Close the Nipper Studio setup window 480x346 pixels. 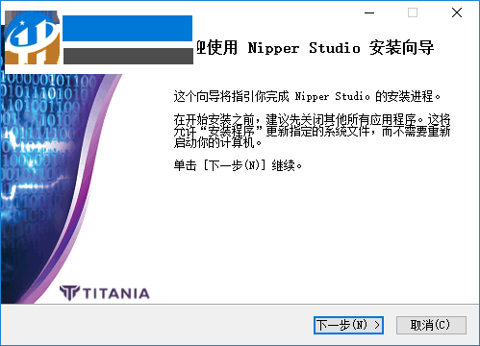pos(457,12)
